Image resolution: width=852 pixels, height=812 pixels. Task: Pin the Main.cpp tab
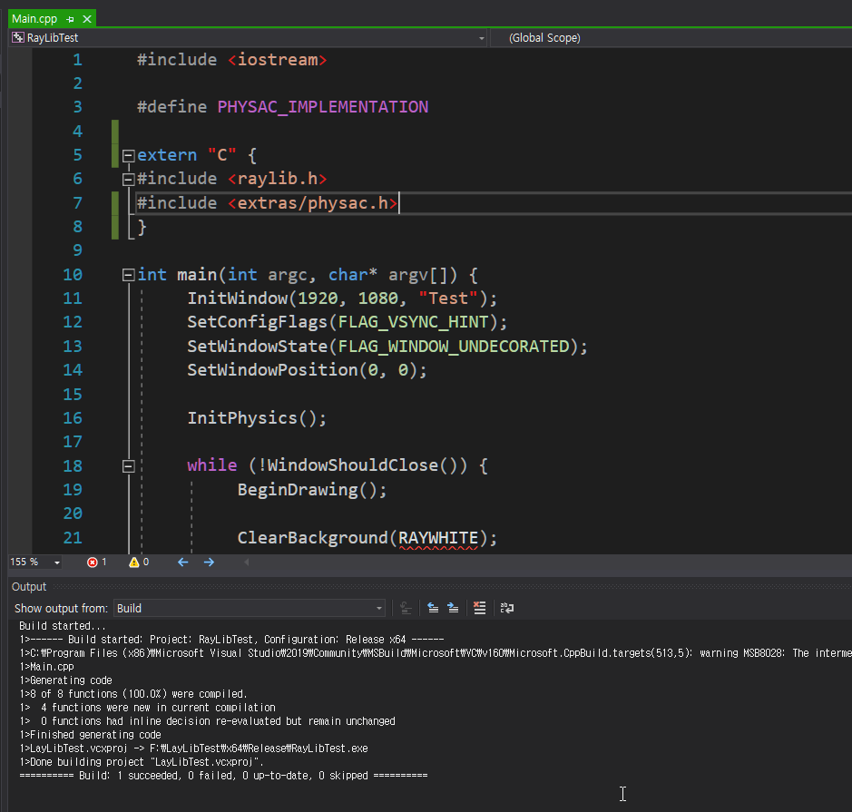[70, 19]
